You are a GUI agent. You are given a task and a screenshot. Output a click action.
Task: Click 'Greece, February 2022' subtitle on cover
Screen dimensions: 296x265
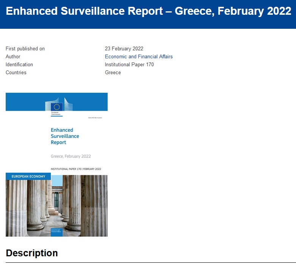tap(71, 156)
